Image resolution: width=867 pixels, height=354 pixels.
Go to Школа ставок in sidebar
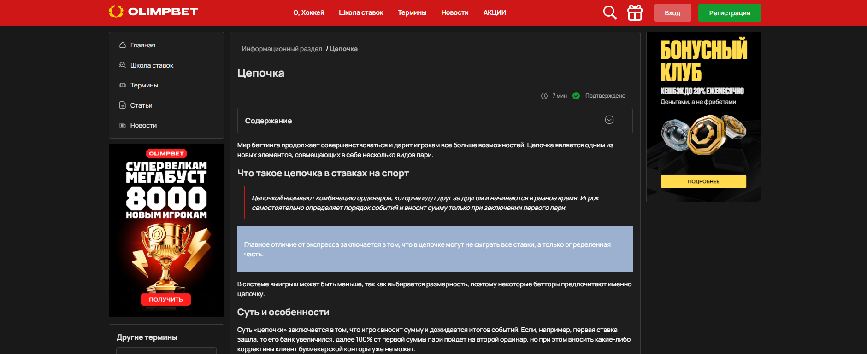[x=152, y=65]
